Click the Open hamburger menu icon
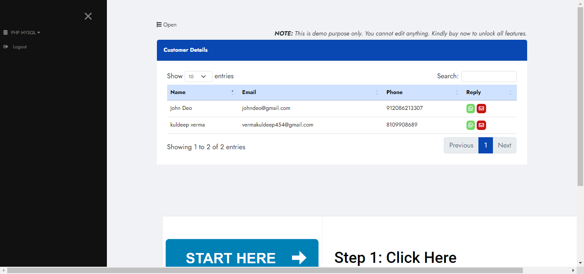The width and height of the screenshot is (584, 274). (x=158, y=24)
